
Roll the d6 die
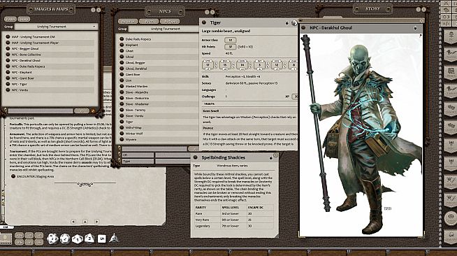(102, 239)
